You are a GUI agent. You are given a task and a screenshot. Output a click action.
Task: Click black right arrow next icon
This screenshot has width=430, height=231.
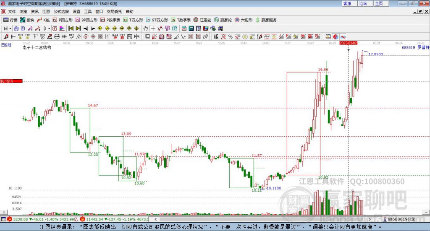(93, 29)
